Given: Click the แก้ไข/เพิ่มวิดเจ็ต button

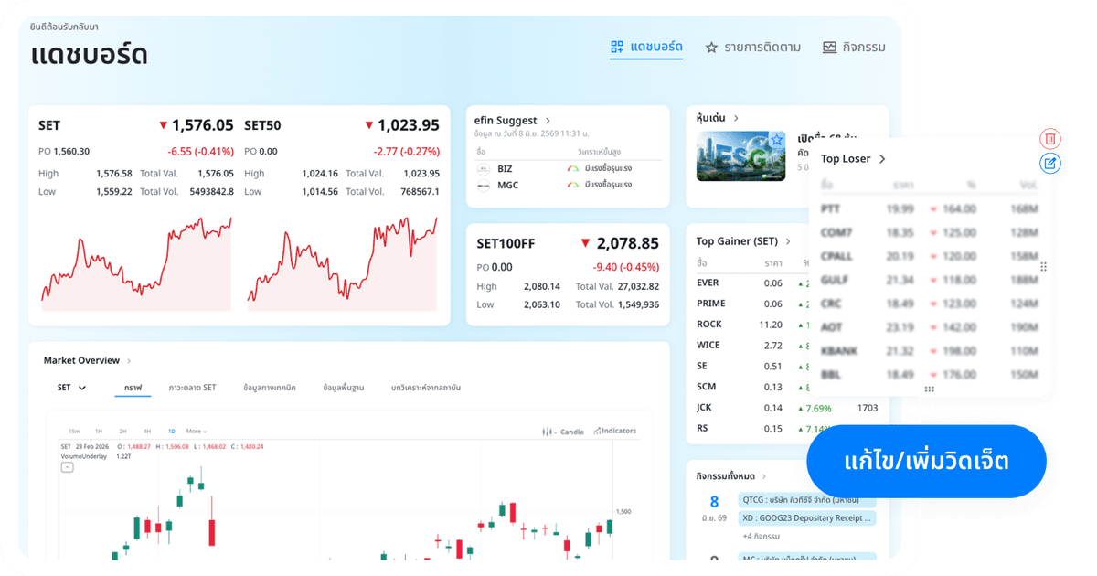Looking at the screenshot, I should 926,461.
